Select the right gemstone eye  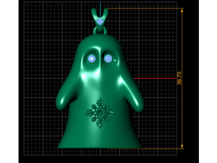pyautogui.click(x=108, y=58)
